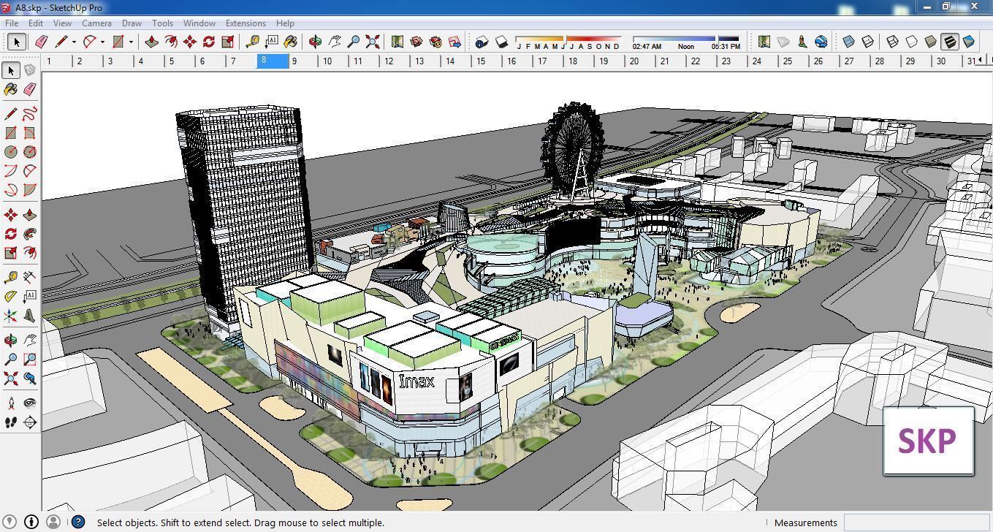The width and height of the screenshot is (993, 532).
Task: Pick the Paint Bucket tool in top toolbar
Action: click(291, 42)
